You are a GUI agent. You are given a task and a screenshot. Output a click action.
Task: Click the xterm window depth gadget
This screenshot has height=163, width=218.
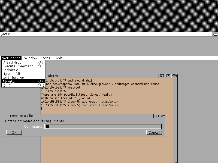click(x=175, y=76)
